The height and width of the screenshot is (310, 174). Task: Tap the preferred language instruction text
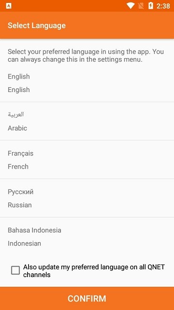point(86,56)
